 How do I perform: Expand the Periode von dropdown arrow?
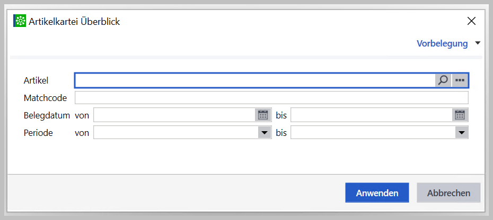click(x=263, y=133)
